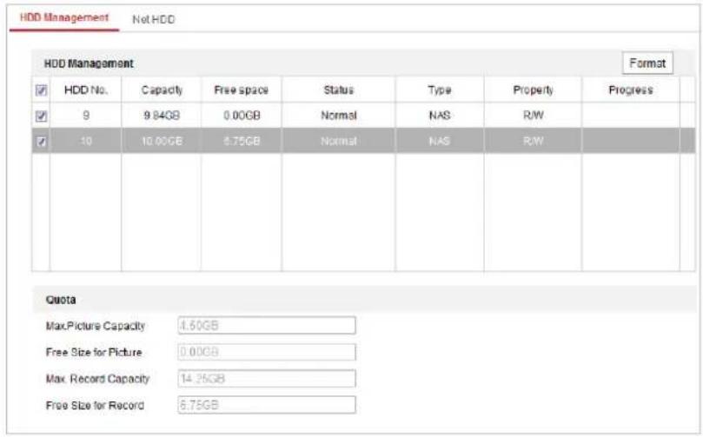Click the Normal status of HDD 10
The height and width of the screenshot is (437, 703).
[339, 142]
